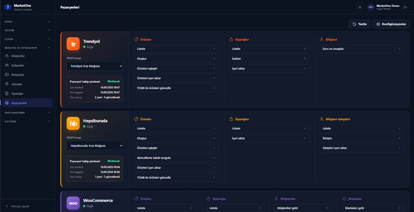Open Hepsiburada Güncelleme talebi sorgula
The height and width of the screenshot is (212, 414).
pyautogui.click(x=176, y=158)
